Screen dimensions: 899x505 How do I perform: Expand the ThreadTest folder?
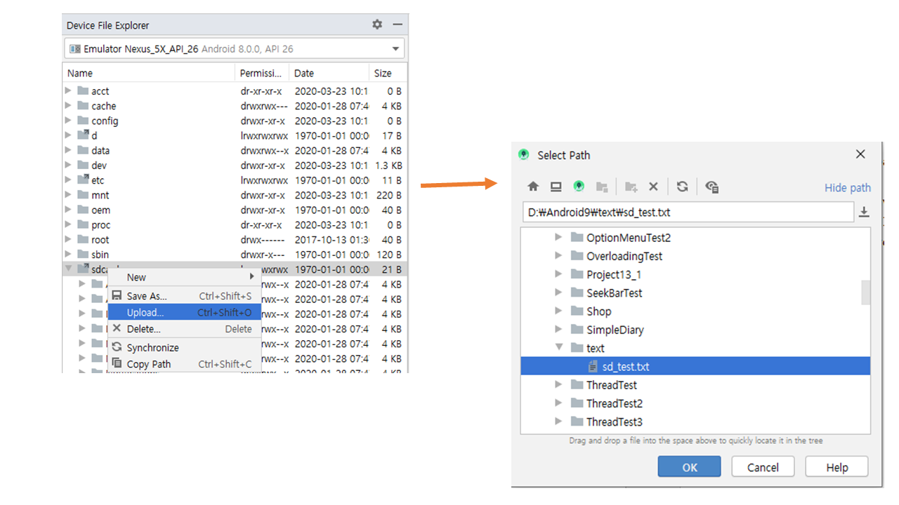[558, 384]
